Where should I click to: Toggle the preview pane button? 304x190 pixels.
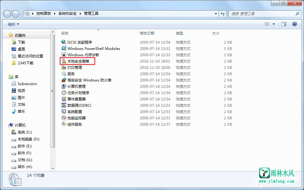pyautogui.click(x=284, y=24)
